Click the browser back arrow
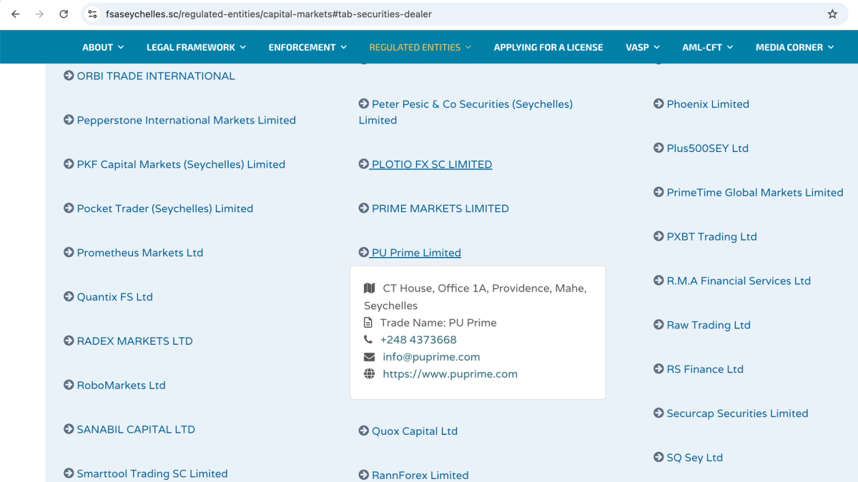The width and height of the screenshot is (858, 482). (x=16, y=14)
